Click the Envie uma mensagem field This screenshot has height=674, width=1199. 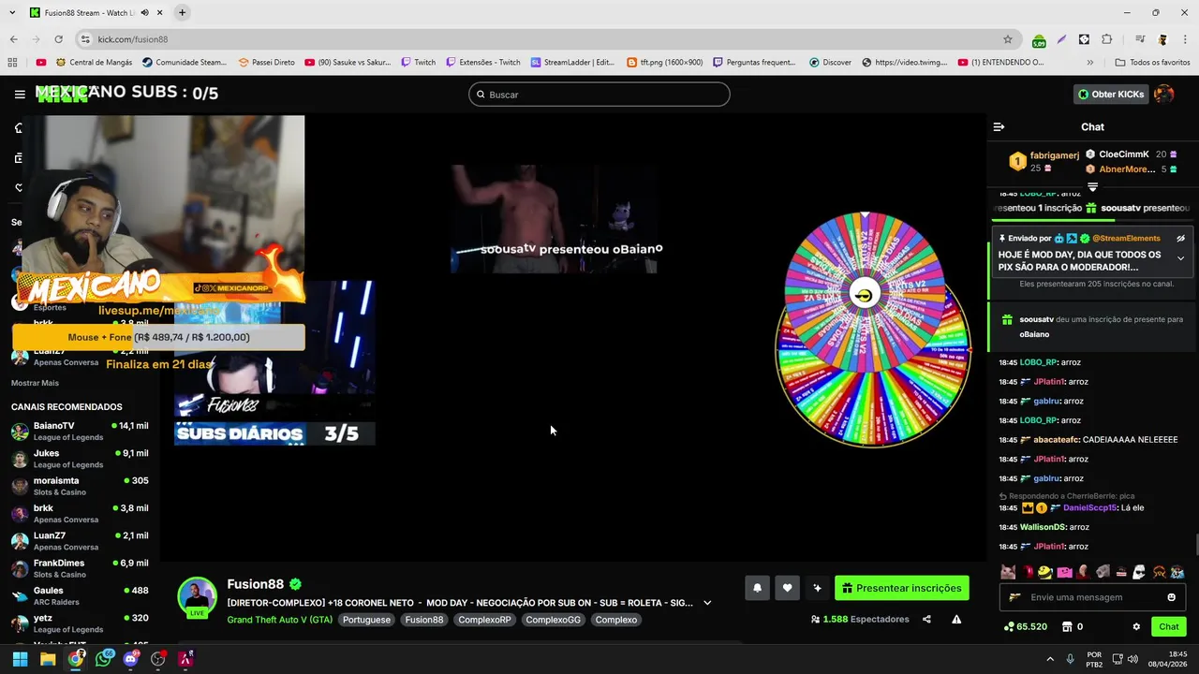pyautogui.click(x=1091, y=597)
